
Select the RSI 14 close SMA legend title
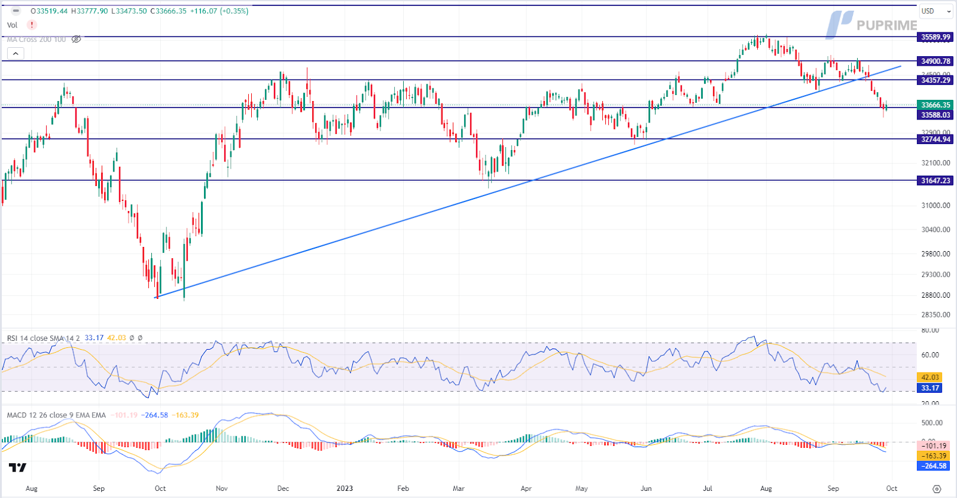(x=43, y=338)
